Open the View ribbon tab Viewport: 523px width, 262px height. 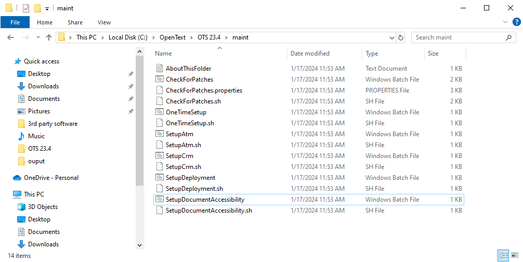104,22
